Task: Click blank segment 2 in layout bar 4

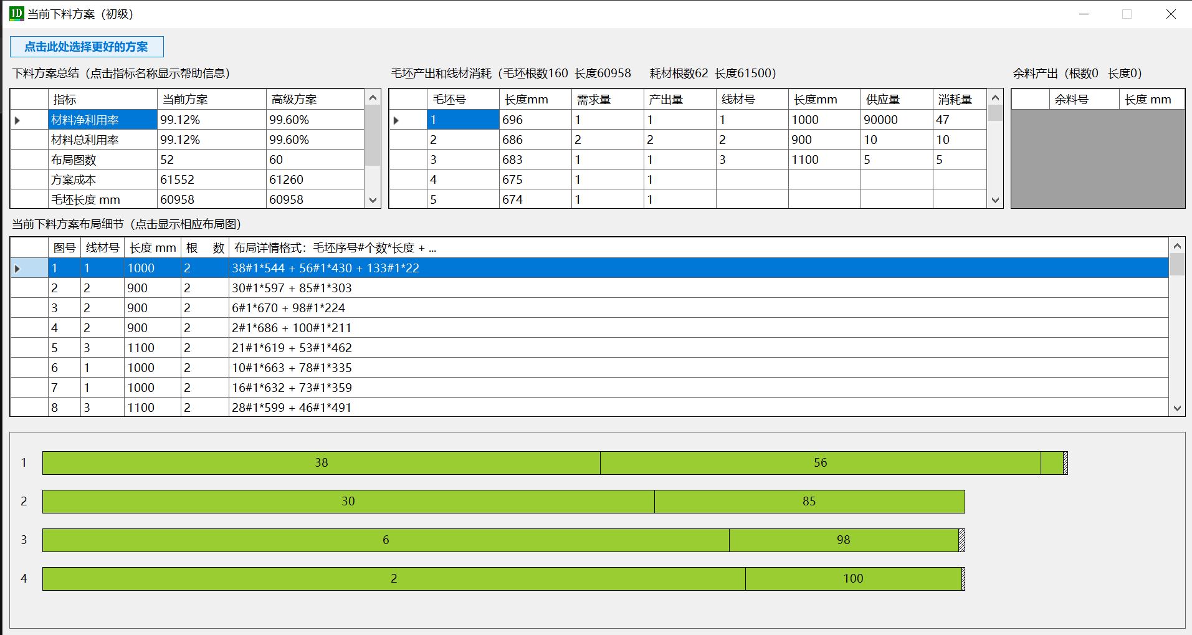Action: click(x=394, y=579)
